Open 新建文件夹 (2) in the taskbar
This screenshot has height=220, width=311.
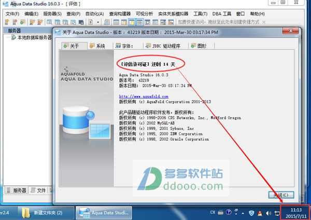coord(47,213)
